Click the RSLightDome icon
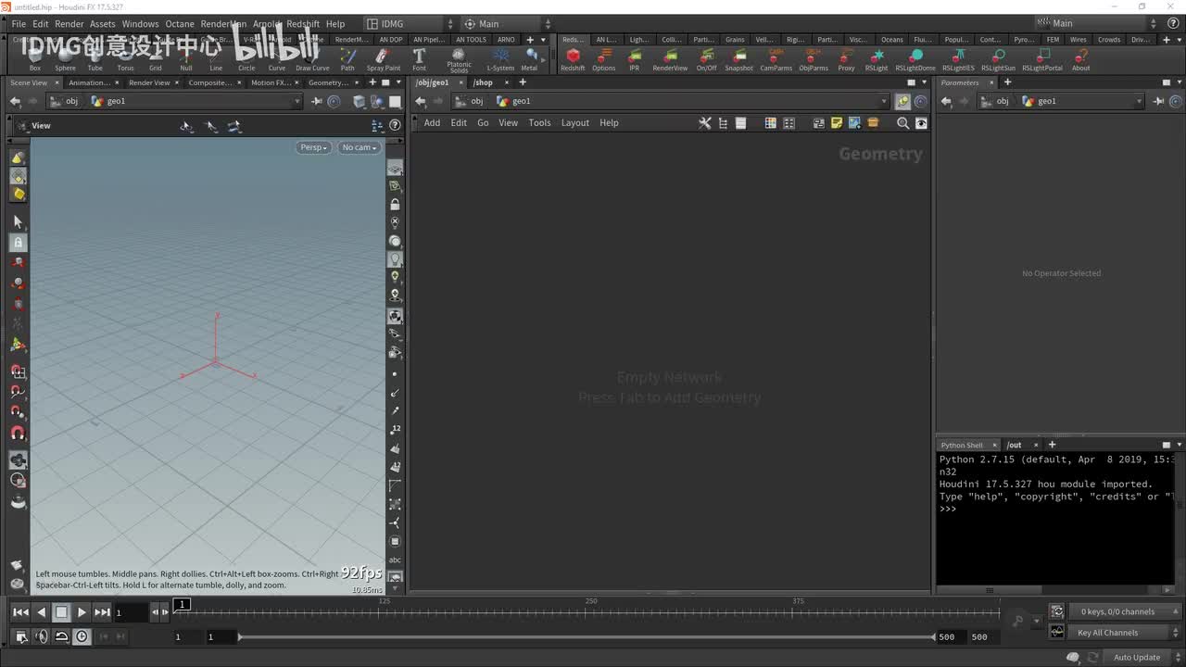The width and height of the screenshot is (1186, 667). [915, 57]
